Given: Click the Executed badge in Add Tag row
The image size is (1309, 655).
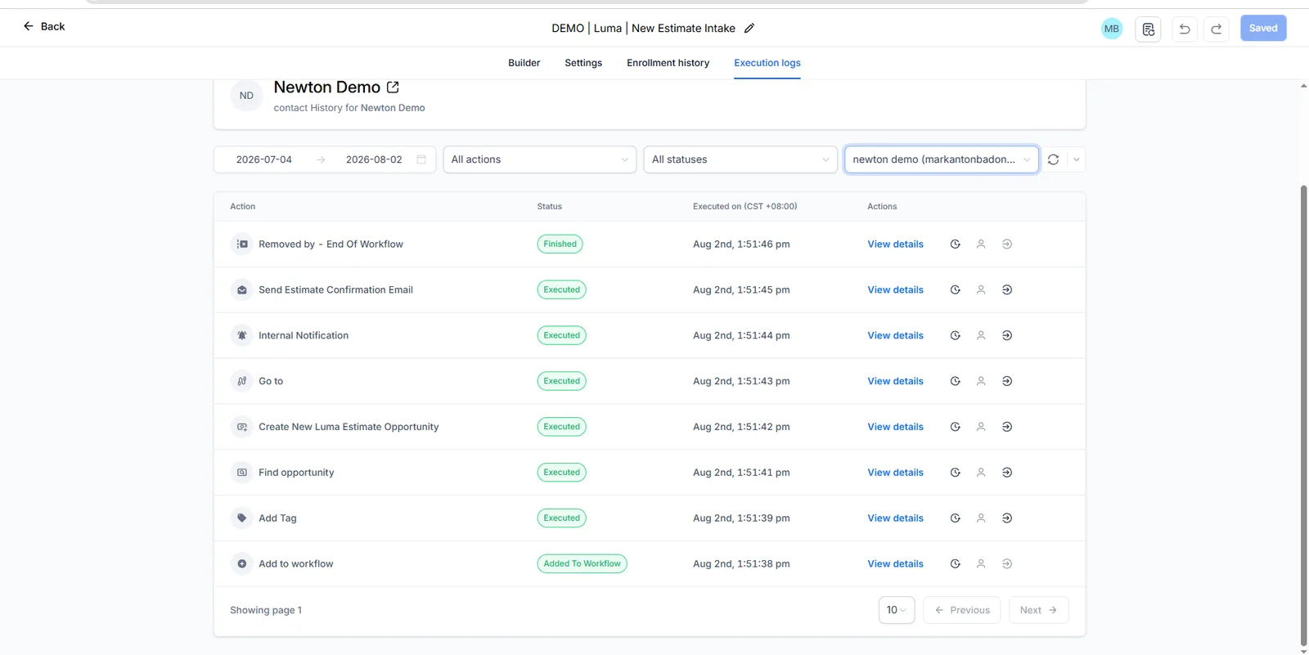Looking at the screenshot, I should [x=562, y=518].
